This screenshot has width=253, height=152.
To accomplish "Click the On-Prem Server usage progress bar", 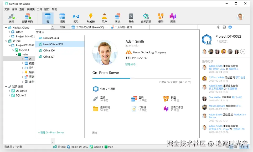I will pos(142,78).
